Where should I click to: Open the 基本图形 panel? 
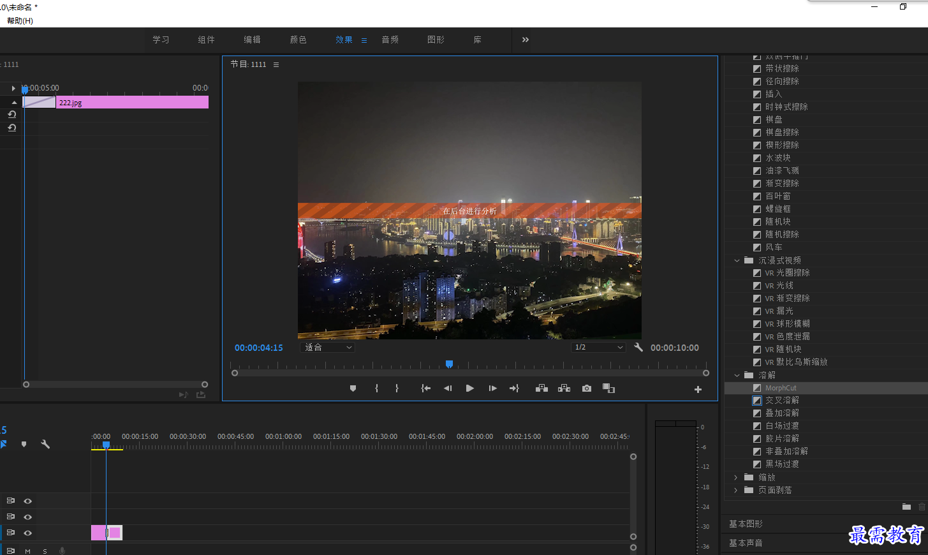746,524
